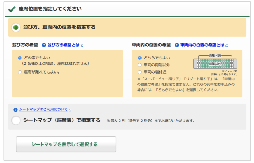Click external-link icon after 車両内の位置の希望とは
This screenshot has height=163, width=254.
(x=227, y=46)
